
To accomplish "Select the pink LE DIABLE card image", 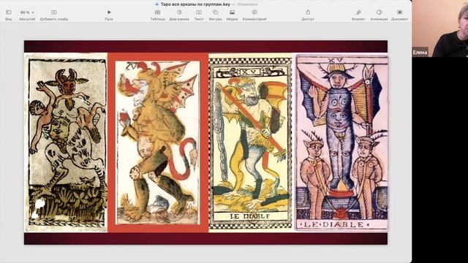I will pos(341,142).
